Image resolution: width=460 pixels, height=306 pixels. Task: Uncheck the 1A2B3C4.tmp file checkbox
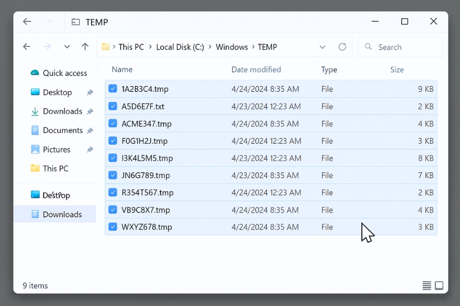(x=113, y=89)
